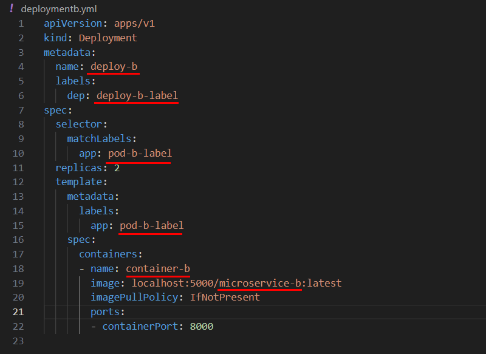Select line number 23 in gutter
The image size is (486, 354).
point(18,341)
